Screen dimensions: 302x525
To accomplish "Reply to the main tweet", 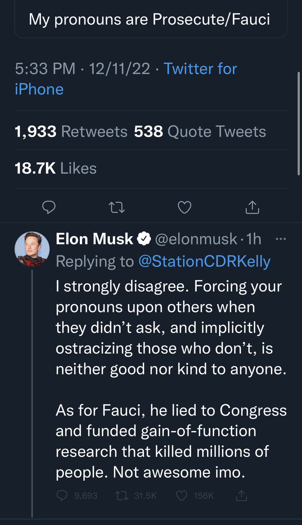I will click(48, 208).
